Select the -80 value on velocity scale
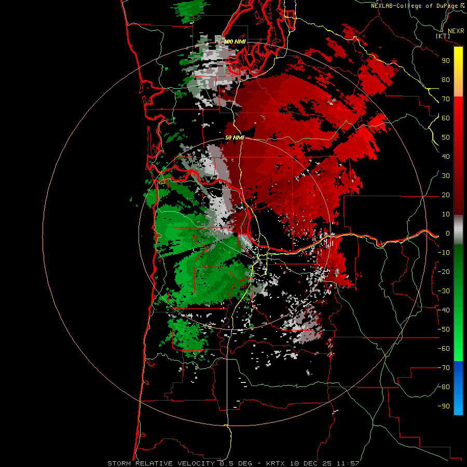467x467 pixels. click(x=444, y=387)
